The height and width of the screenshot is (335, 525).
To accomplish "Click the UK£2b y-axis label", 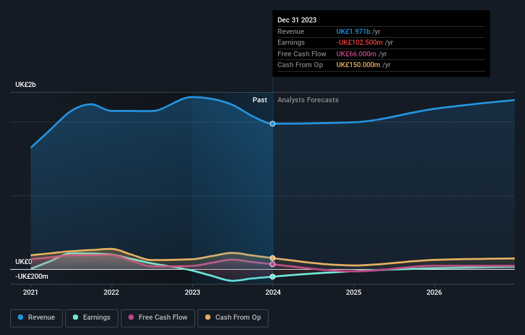I will pos(26,84).
